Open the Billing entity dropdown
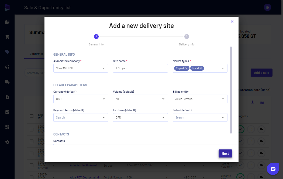Screen dimensions: 283x179 pos(200,99)
